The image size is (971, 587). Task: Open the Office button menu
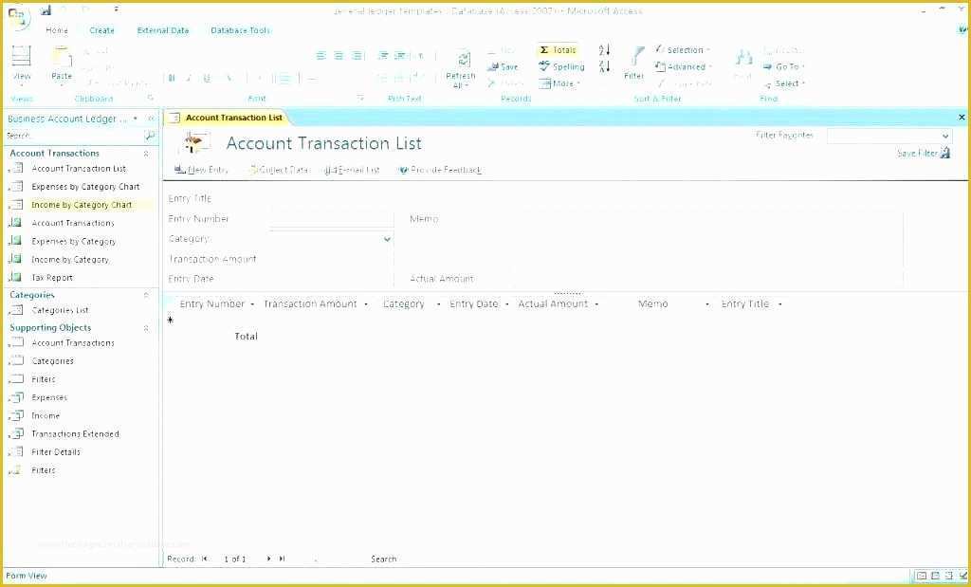click(18, 17)
